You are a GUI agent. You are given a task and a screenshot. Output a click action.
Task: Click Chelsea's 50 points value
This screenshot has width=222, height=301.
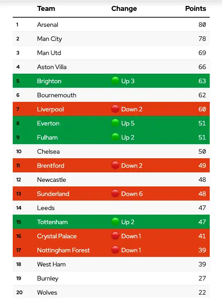coord(202,151)
